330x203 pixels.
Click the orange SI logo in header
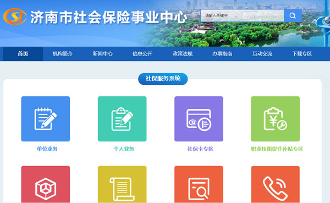coord(15,17)
